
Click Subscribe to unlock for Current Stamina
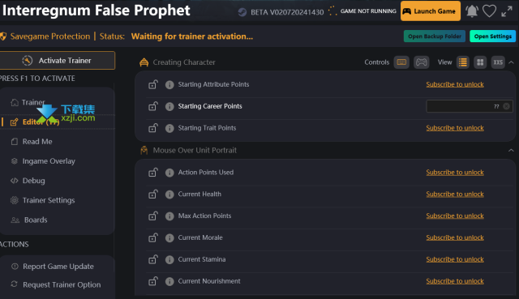pos(455,259)
